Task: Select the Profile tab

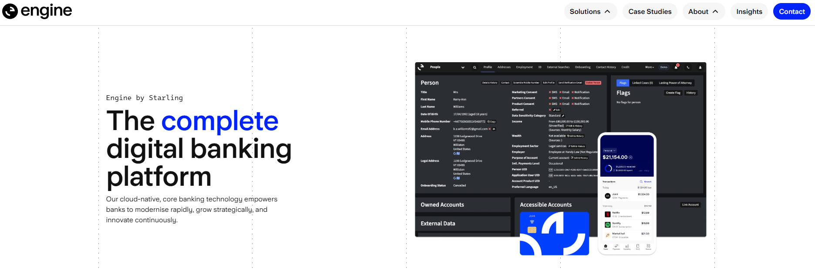Action: [488, 67]
